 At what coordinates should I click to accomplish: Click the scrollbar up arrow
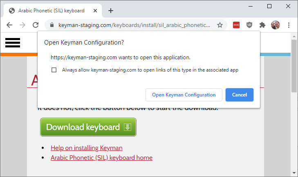click(x=294, y=36)
